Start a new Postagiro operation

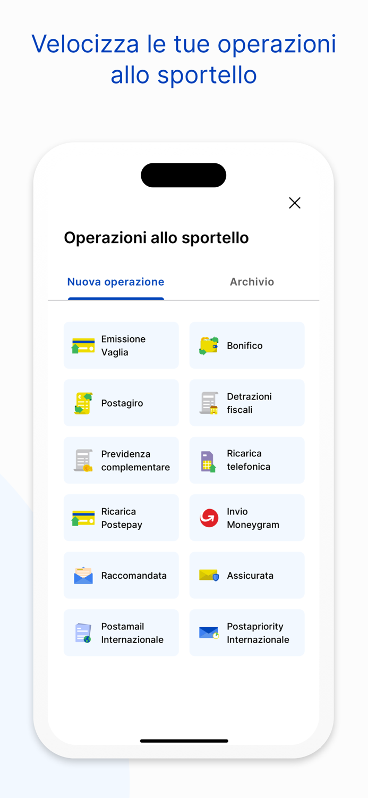(x=121, y=403)
